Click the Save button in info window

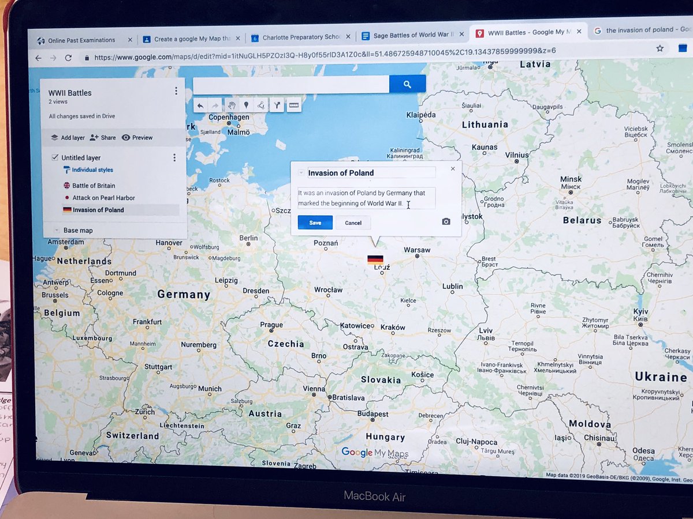(x=315, y=223)
